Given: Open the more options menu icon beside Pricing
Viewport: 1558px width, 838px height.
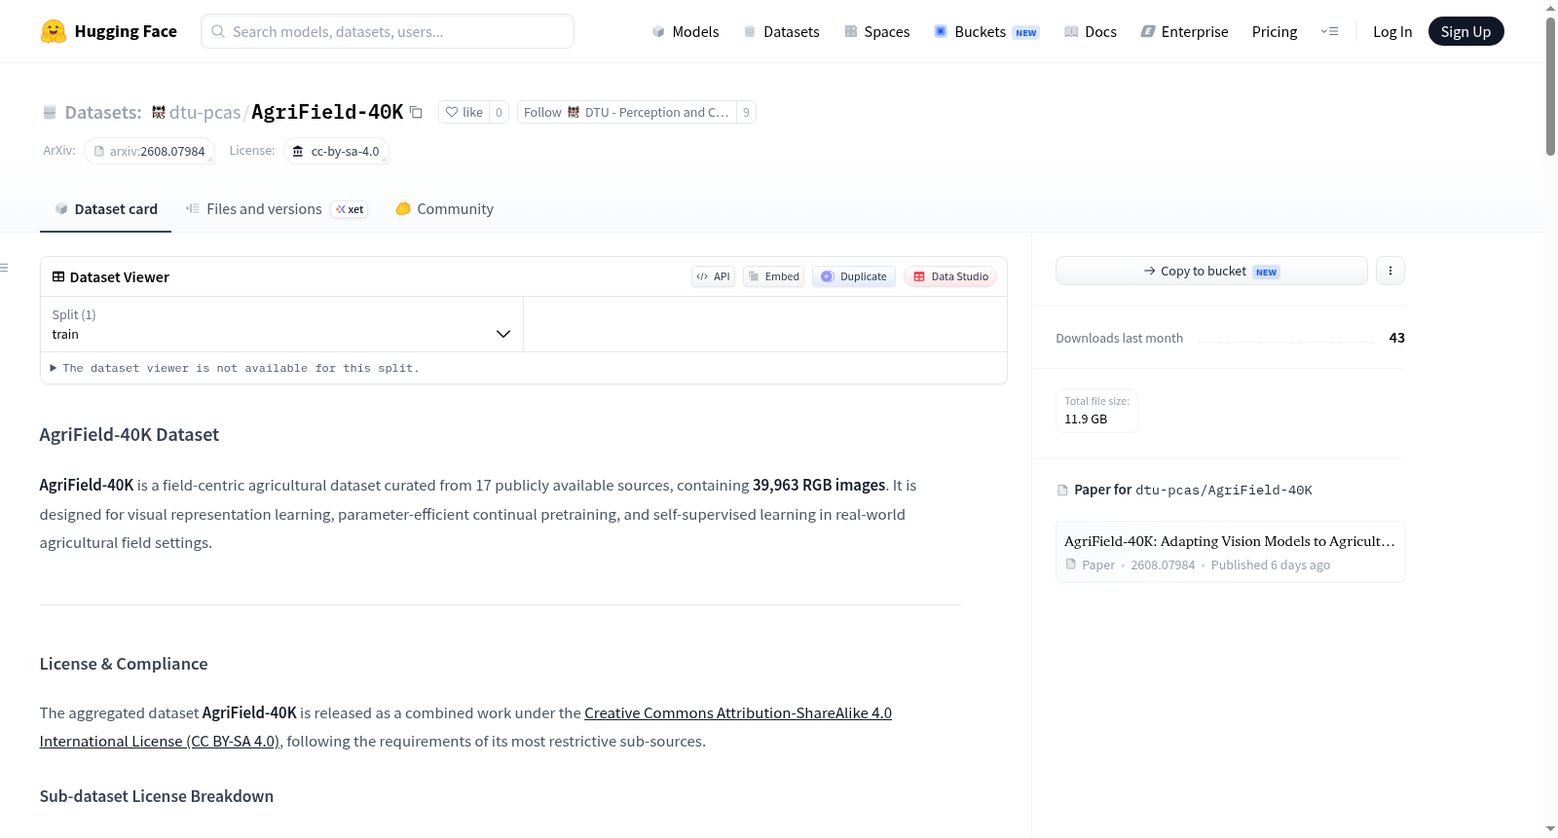Looking at the screenshot, I should click(1329, 31).
